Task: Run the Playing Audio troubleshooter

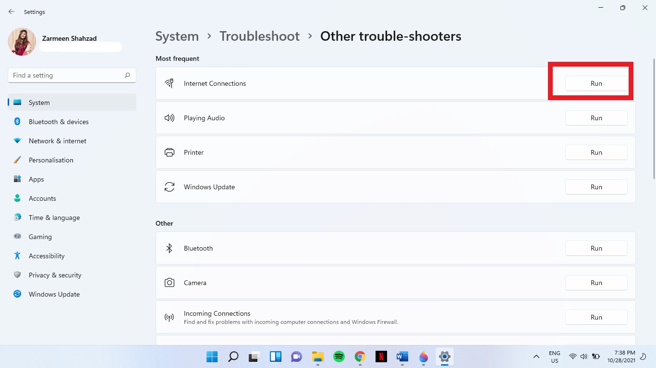Action: [596, 117]
